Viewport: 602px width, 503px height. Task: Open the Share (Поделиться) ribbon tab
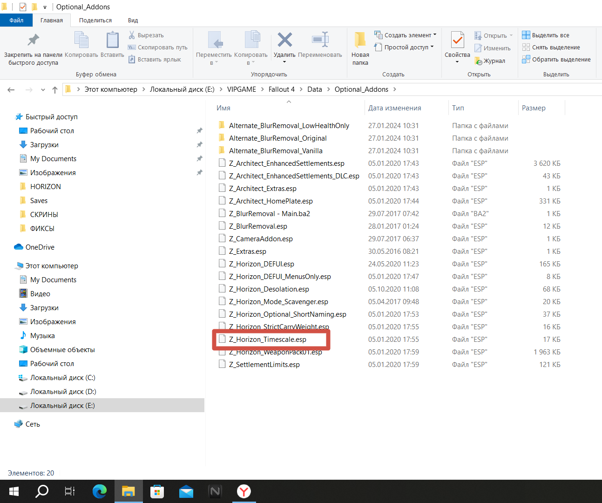[x=95, y=20]
